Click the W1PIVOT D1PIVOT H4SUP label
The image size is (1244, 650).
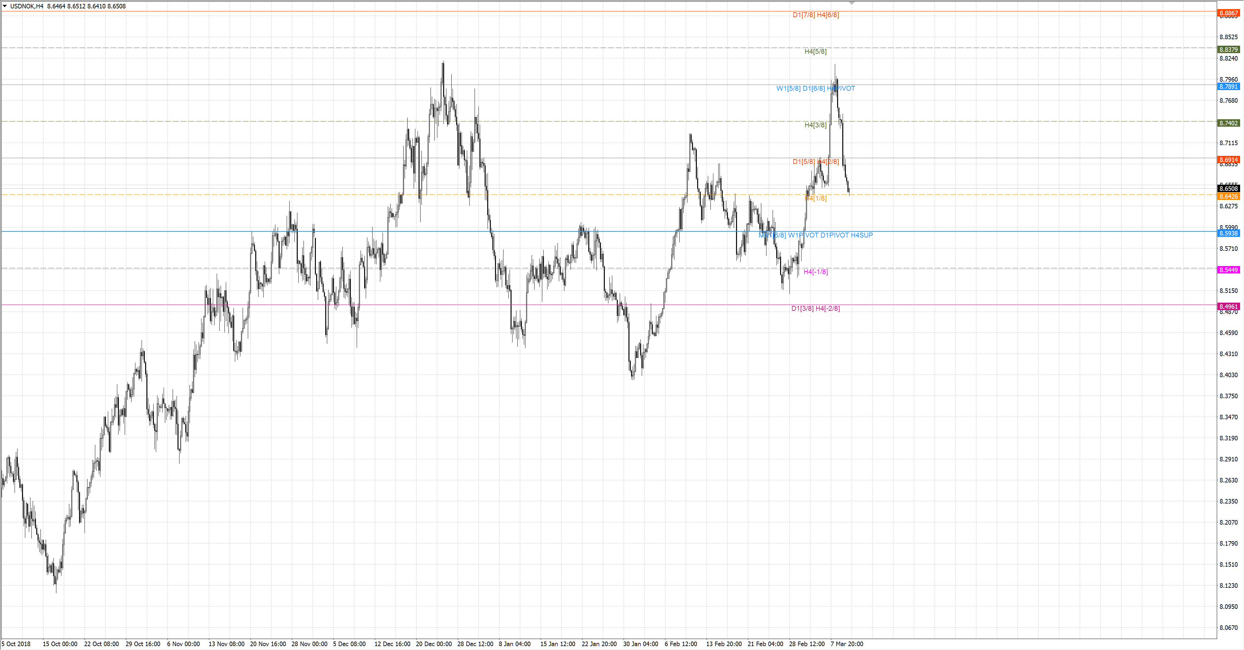(830, 235)
